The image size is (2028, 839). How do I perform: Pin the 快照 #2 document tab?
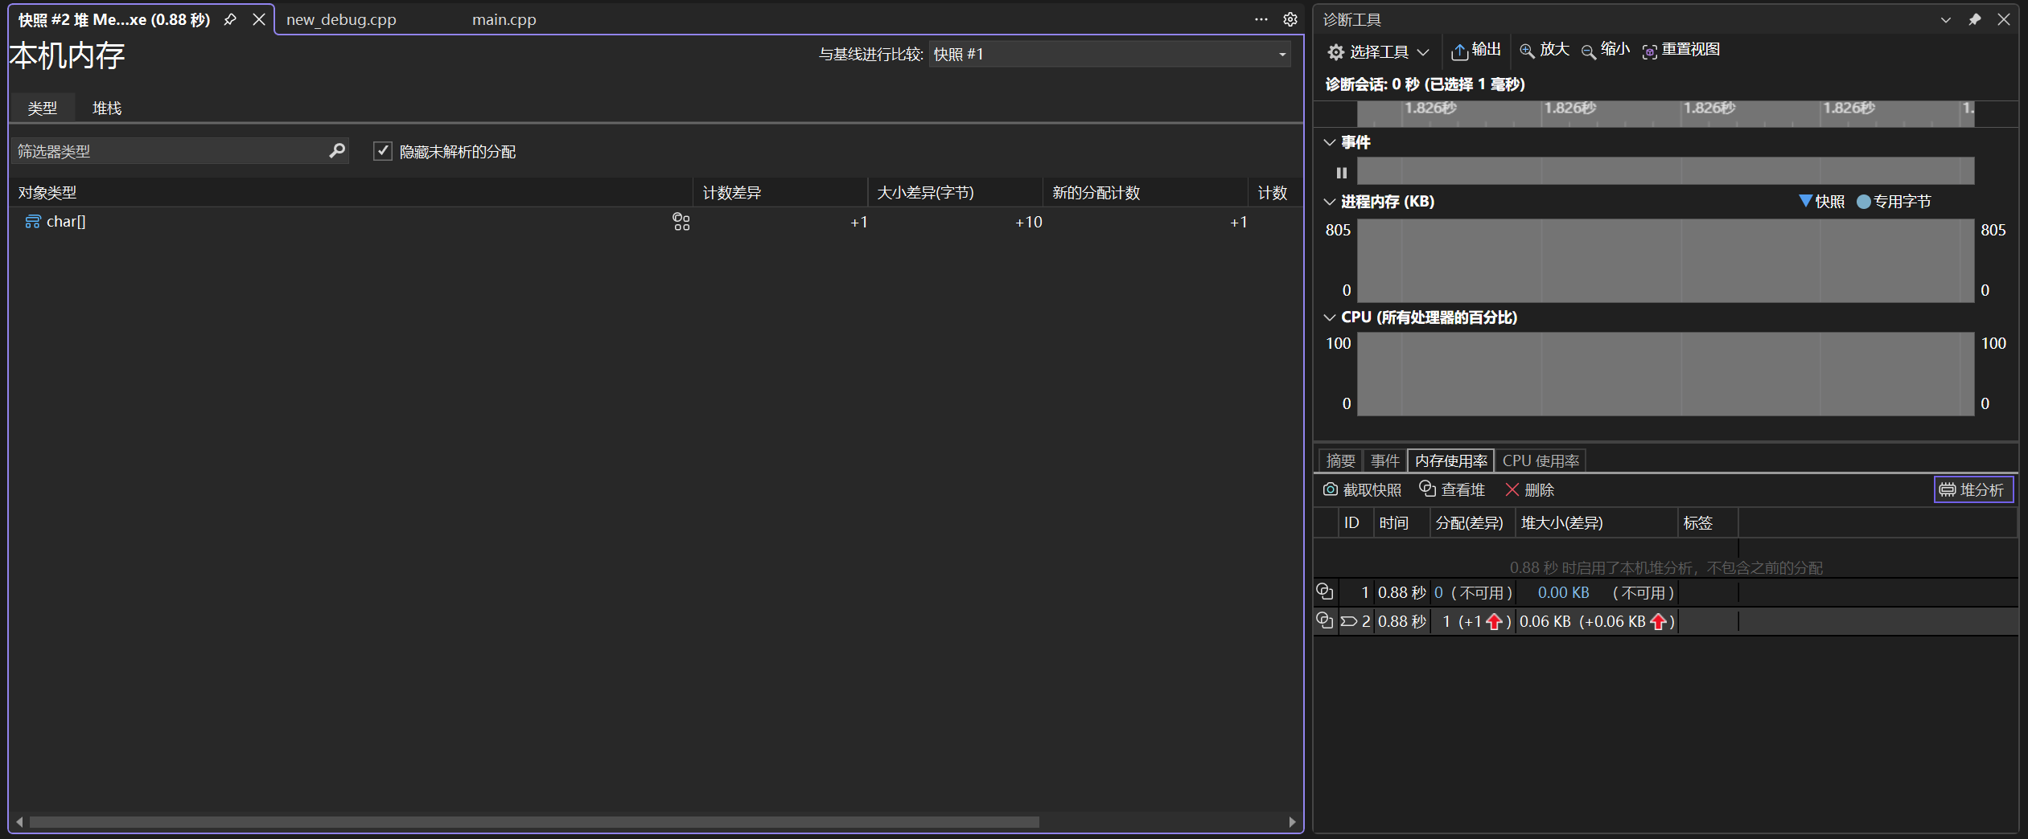click(x=230, y=19)
